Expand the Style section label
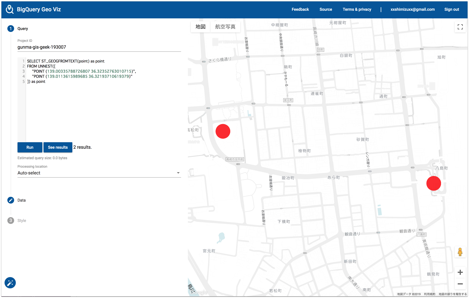Screen dimensions: 469x298 (x=22, y=221)
